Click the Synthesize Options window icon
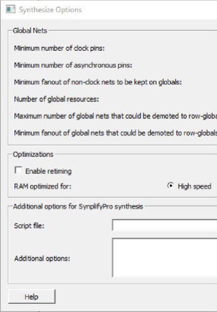 pos(11,9)
